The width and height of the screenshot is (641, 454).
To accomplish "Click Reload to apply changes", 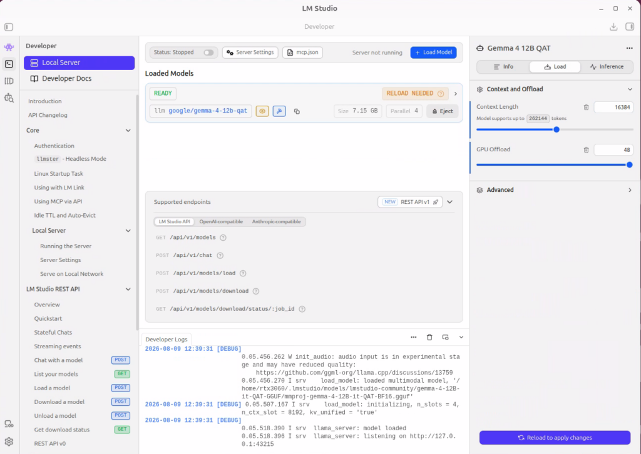I will pos(555,438).
